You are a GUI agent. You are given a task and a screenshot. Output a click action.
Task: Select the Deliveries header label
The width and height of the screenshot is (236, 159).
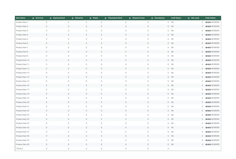point(79,18)
